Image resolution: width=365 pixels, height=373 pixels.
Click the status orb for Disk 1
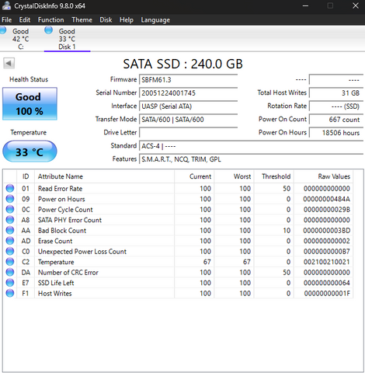pos(48,30)
